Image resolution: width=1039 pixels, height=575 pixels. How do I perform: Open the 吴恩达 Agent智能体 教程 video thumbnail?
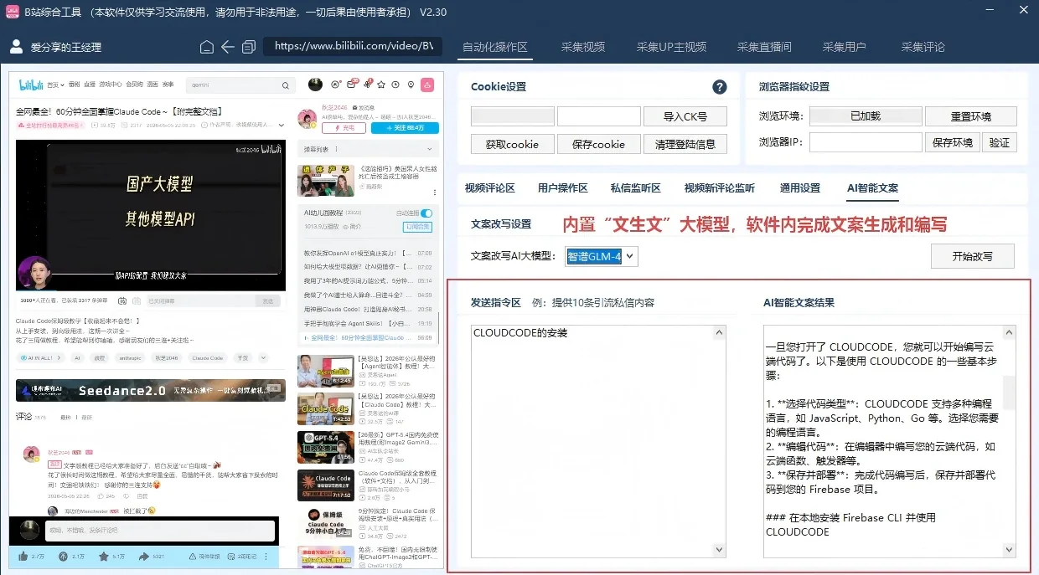coord(324,370)
